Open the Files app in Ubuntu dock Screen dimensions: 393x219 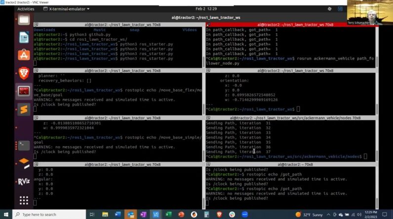tap(24, 20)
